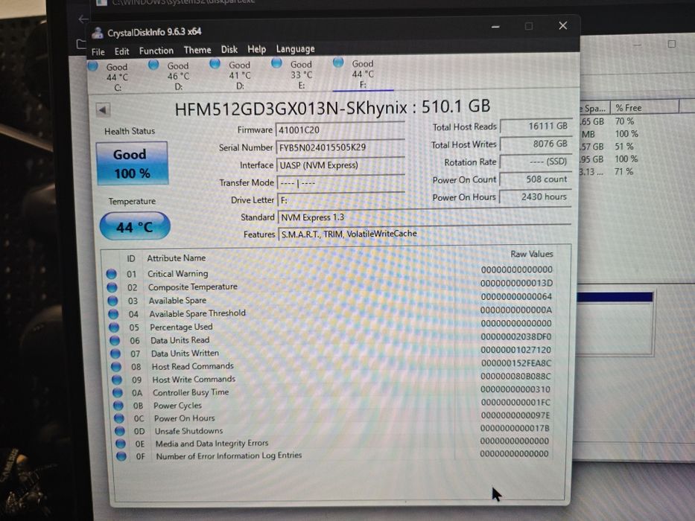Click the status icon for Available Spare Threshold
Screen dimensions: 695x521
(113, 314)
